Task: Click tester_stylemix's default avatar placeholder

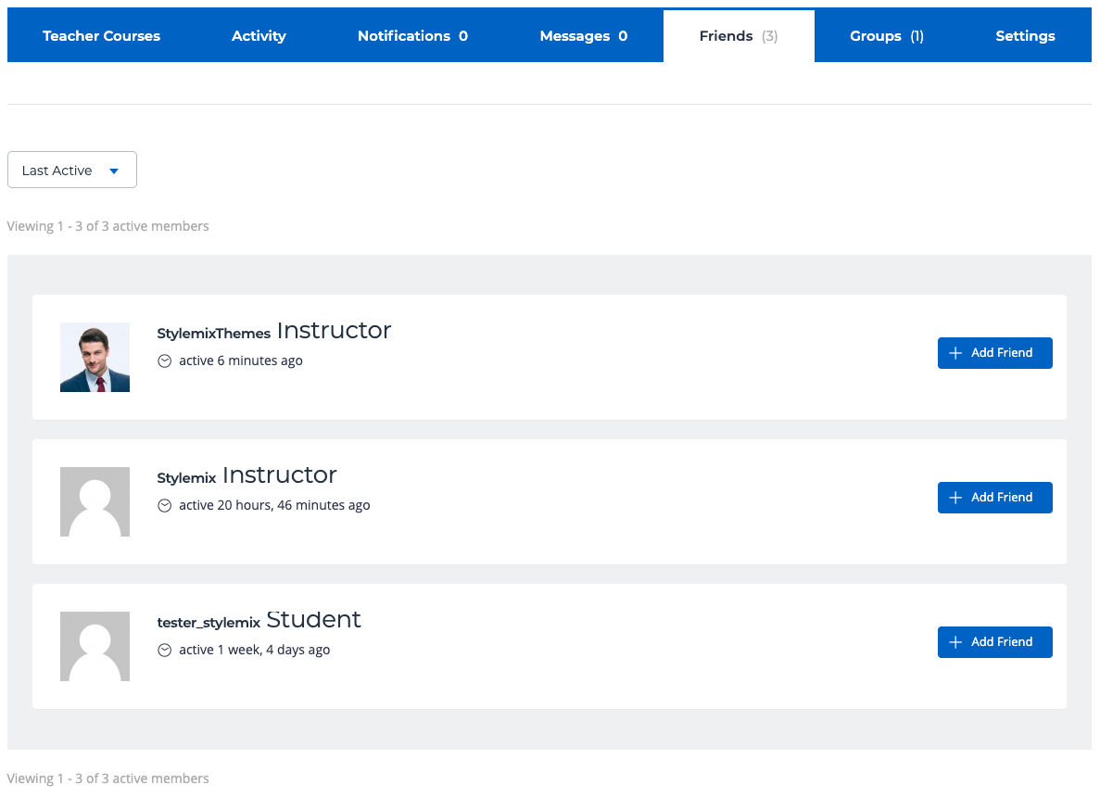Action: pos(95,646)
